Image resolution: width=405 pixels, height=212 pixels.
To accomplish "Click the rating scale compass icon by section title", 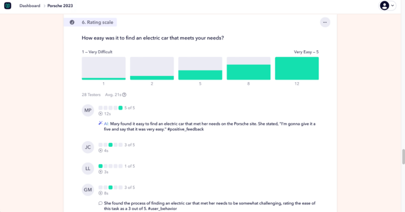I will click(x=72, y=22).
